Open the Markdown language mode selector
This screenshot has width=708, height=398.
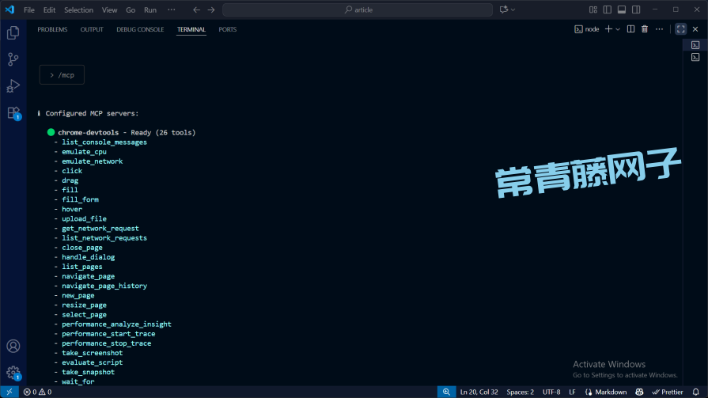tap(610, 392)
